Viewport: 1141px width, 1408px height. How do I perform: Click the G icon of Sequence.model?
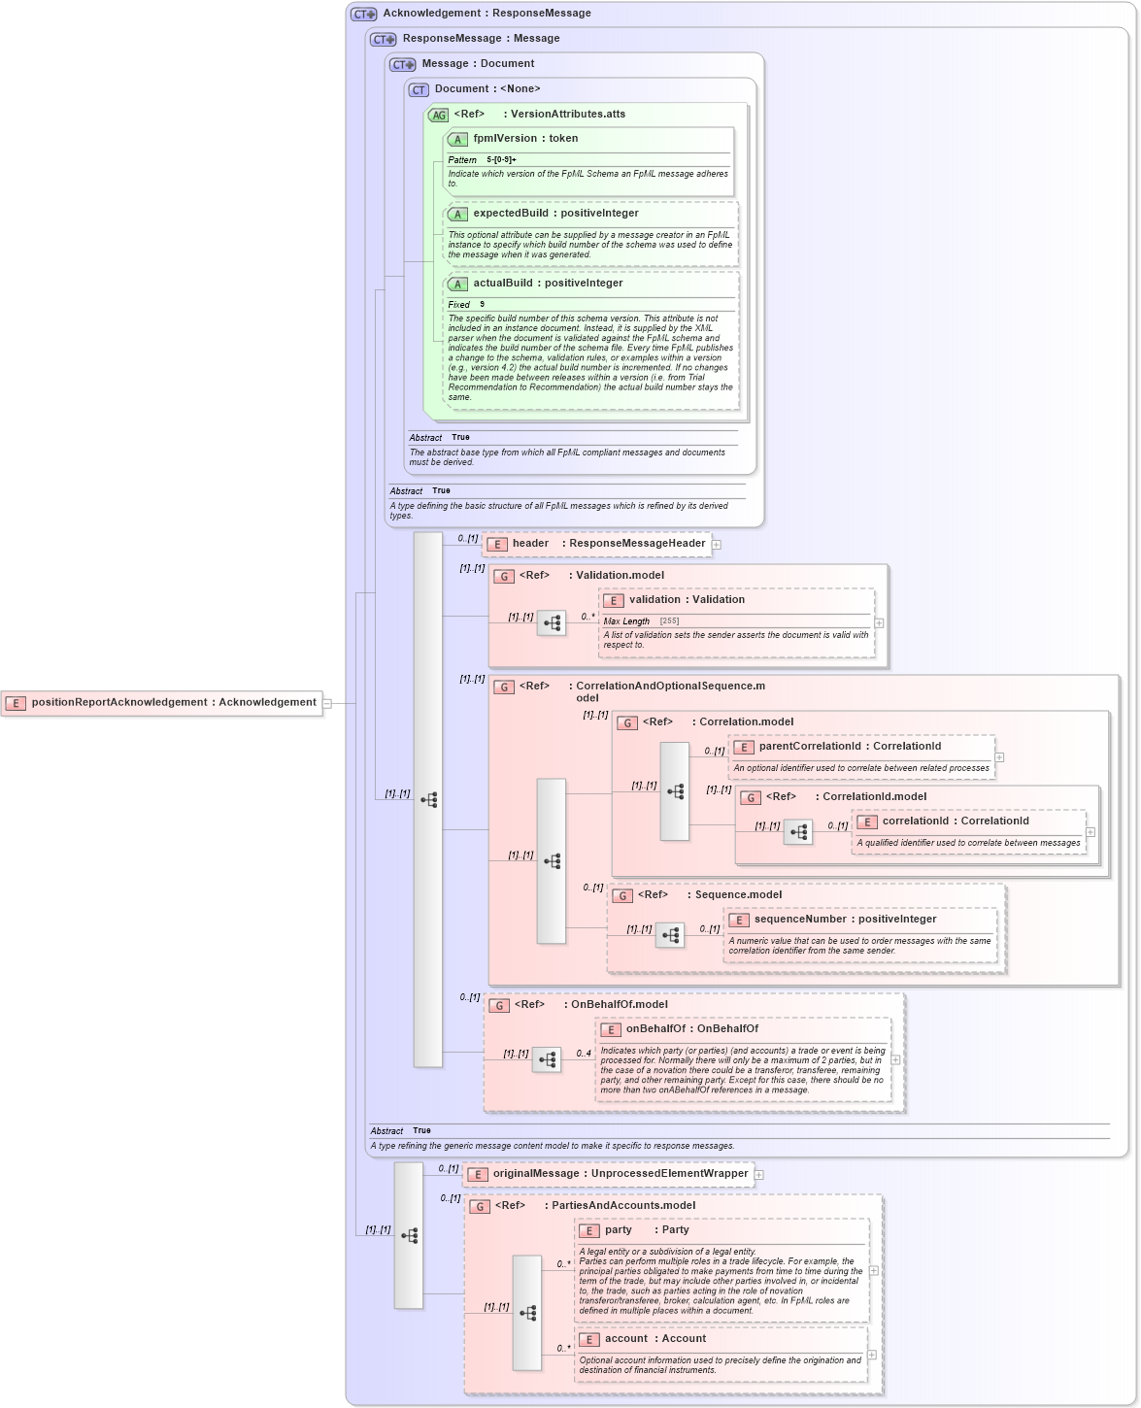tap(622, 895)
